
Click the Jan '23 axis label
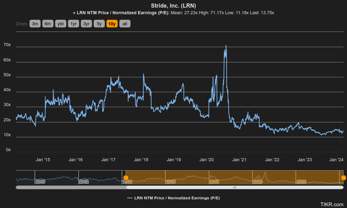[305, 160]
